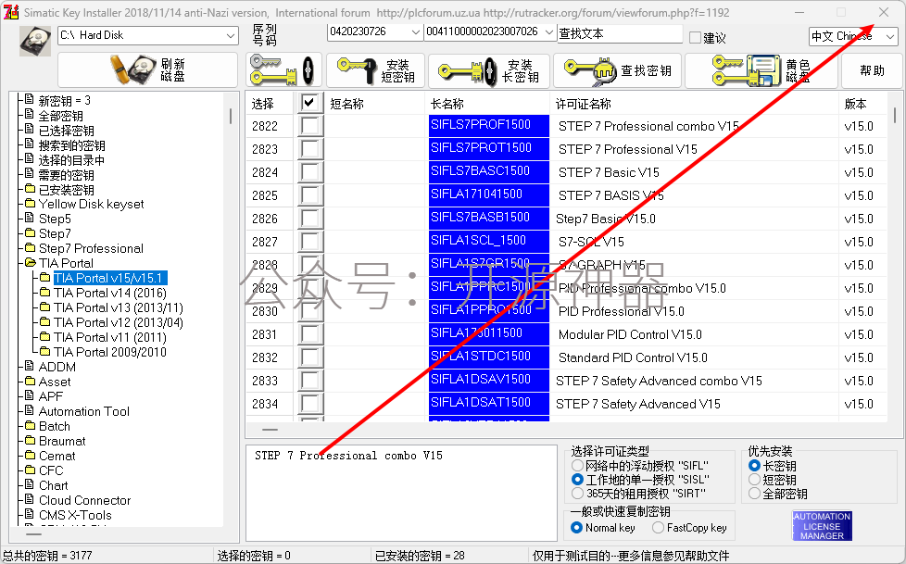
Task: Toggle the 建议 checkbox
Action: point(695,38)
